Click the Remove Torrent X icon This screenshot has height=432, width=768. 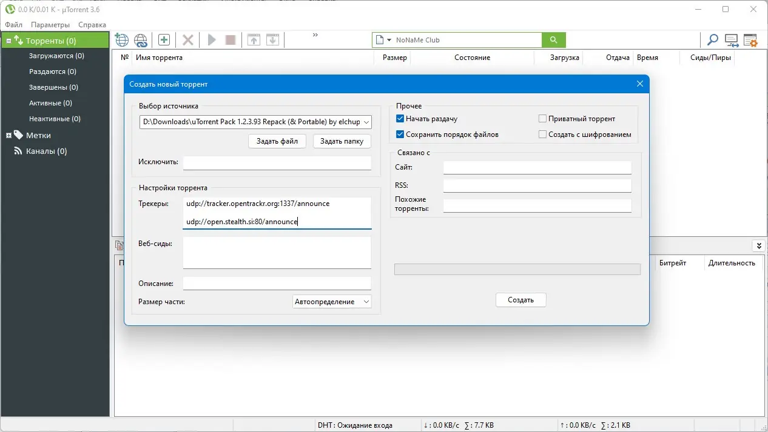click(x=187, y=39)
